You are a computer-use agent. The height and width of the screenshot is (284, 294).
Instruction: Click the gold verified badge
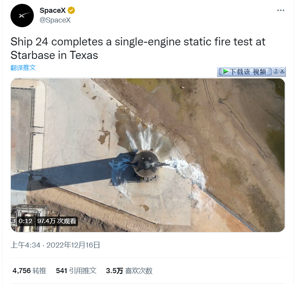pos(71,10)
